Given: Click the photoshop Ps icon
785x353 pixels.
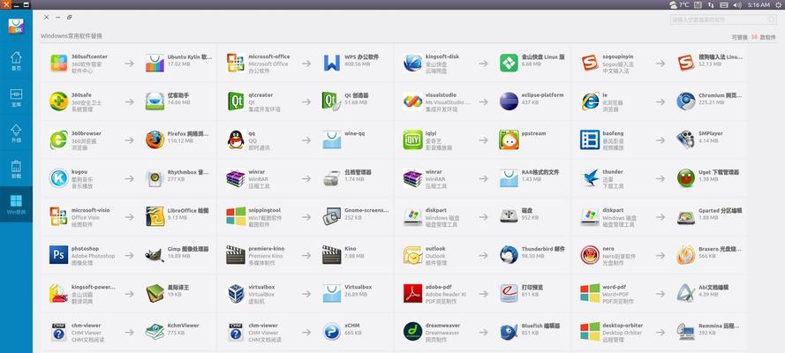Looking at the screenshot, I should coord(58,255).
